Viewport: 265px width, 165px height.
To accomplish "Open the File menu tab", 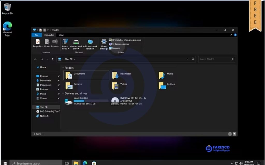I will pyautogui.click(x=36, y=35).
